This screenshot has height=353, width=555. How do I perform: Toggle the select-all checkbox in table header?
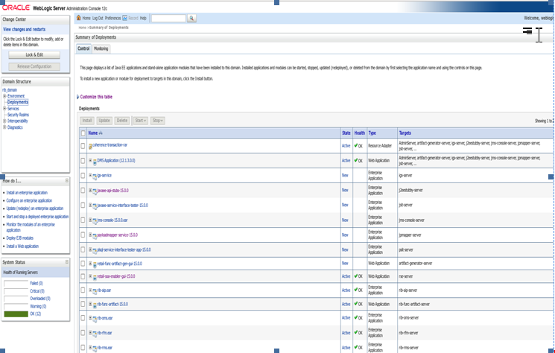[x=83, y=133]
